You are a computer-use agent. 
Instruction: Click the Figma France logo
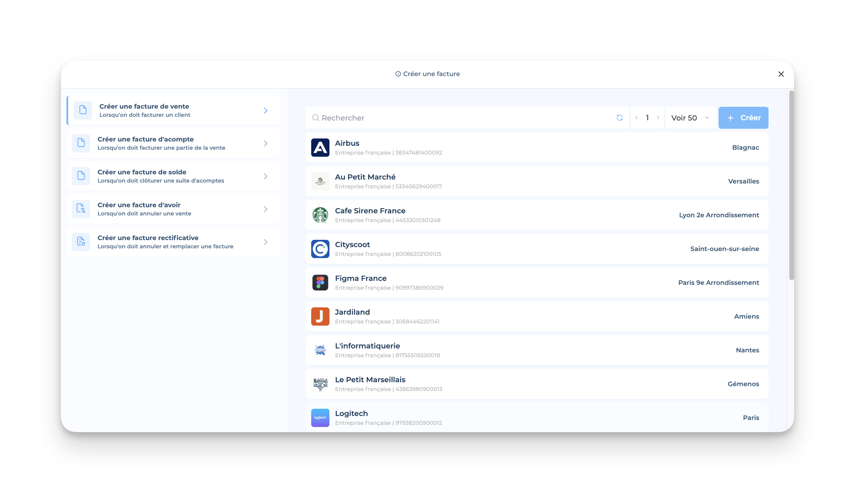point(320,282)
